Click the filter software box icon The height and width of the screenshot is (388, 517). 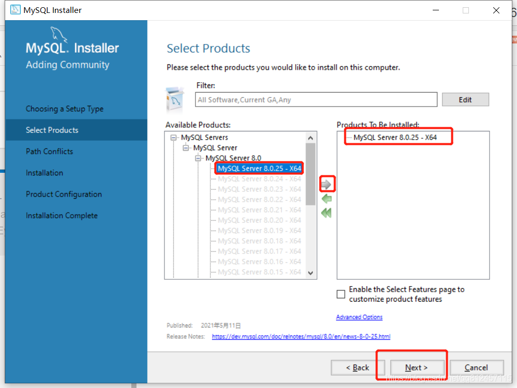click(x=175, y=100)
